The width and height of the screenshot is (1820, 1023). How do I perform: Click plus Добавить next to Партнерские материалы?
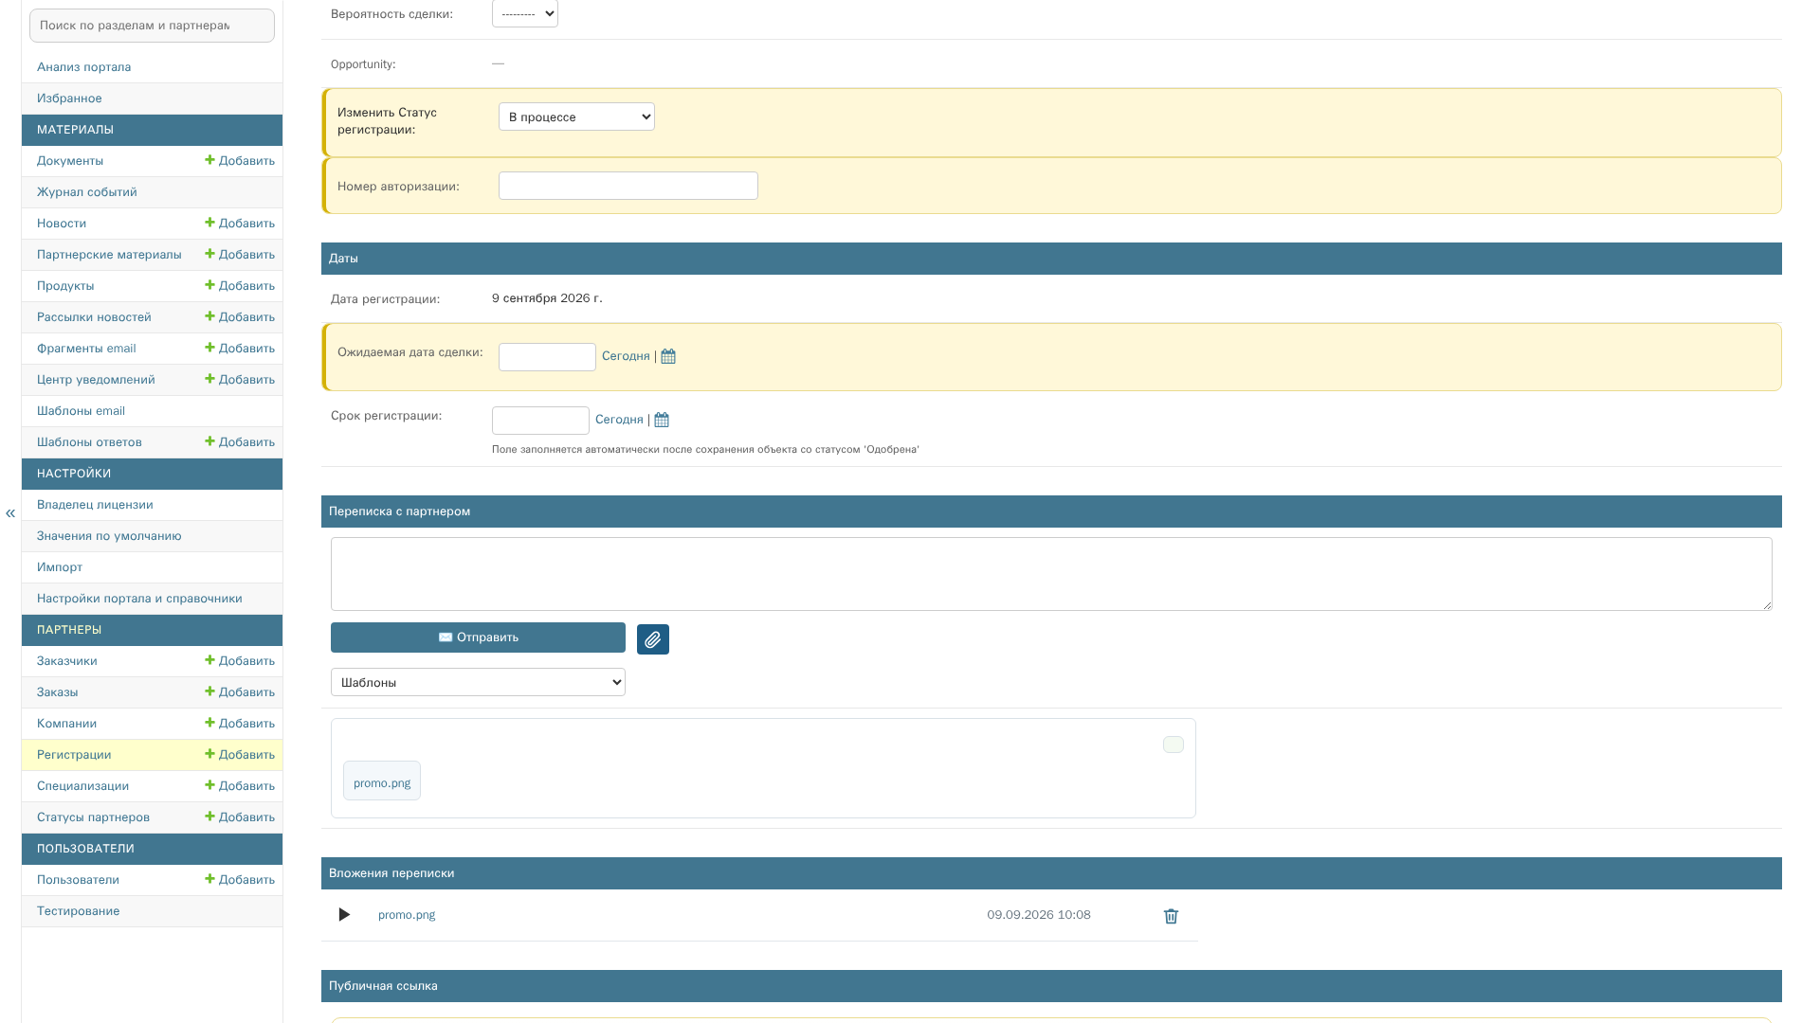(x=240, y=255)
